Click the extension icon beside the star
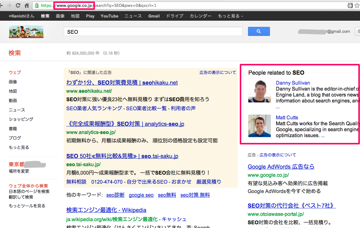 click(x=350, y=6)
